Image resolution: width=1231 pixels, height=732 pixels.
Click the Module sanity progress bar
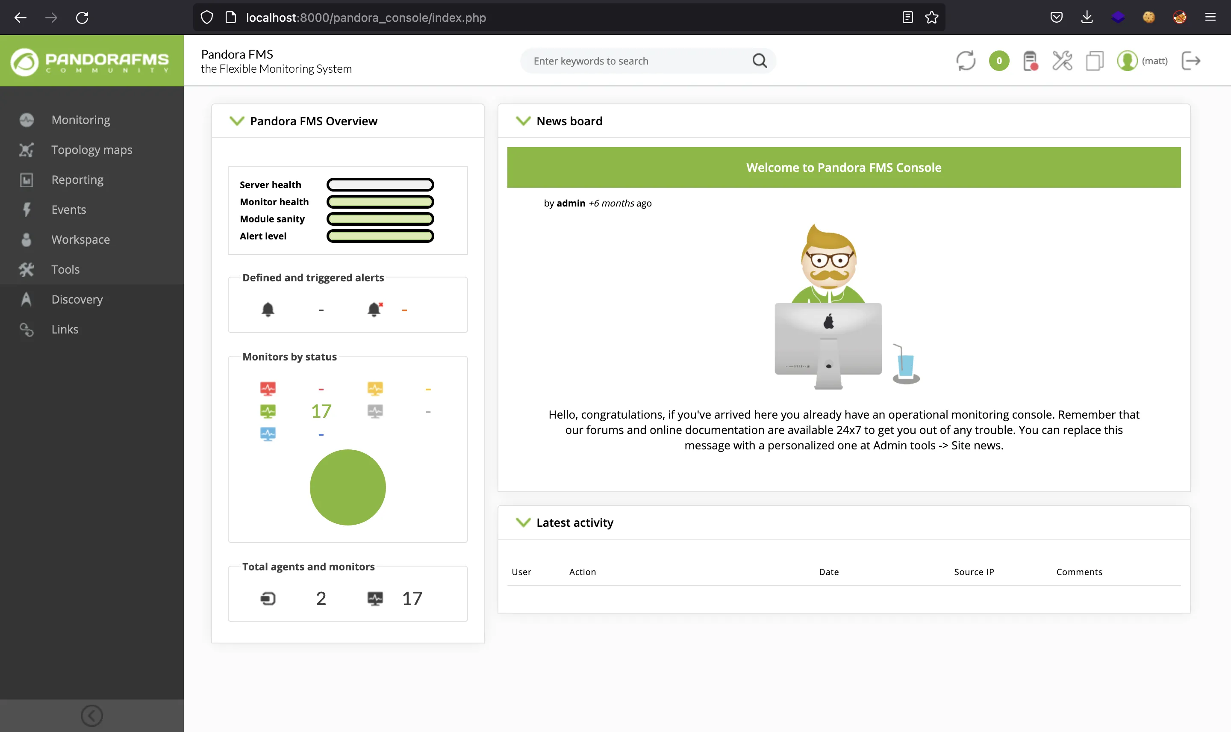(380, 219)
